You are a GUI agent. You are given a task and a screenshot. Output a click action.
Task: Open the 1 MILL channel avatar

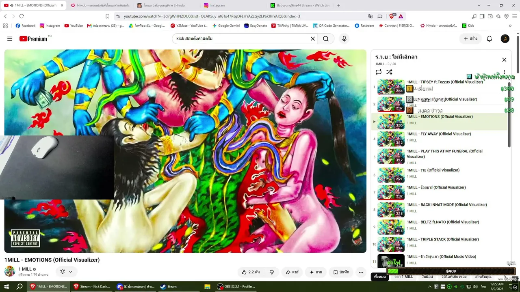pos(10,271)
